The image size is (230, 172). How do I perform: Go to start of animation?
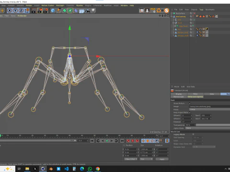click(x=92, y=141)
